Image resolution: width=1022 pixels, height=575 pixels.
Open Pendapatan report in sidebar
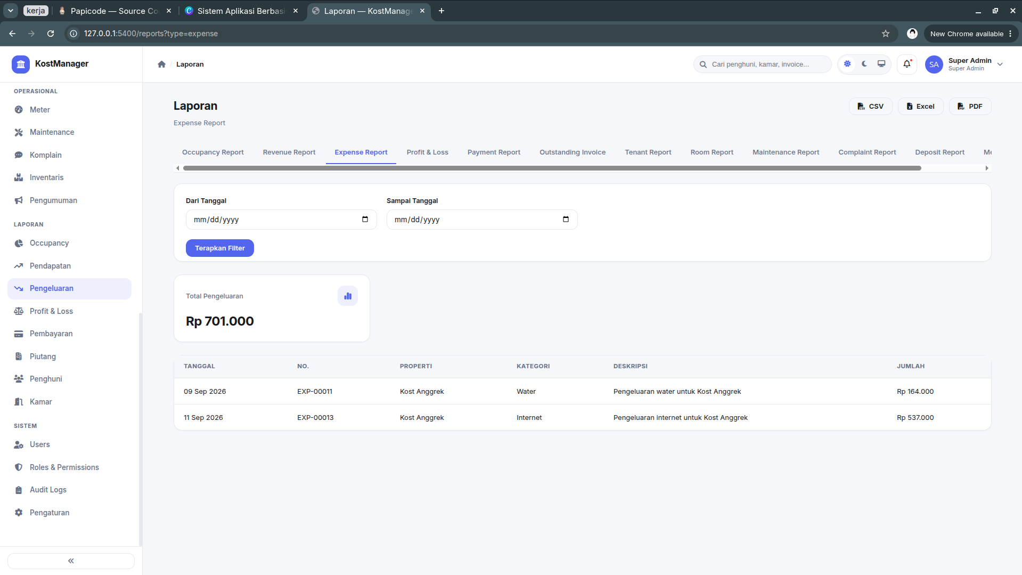pos(69,266)
